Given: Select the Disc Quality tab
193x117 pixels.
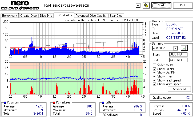Looking at the screenshot, I should (x=64, y=15).
